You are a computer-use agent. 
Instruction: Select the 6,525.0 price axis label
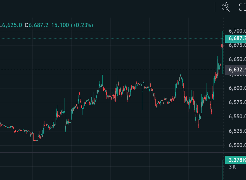pos(237,131)
